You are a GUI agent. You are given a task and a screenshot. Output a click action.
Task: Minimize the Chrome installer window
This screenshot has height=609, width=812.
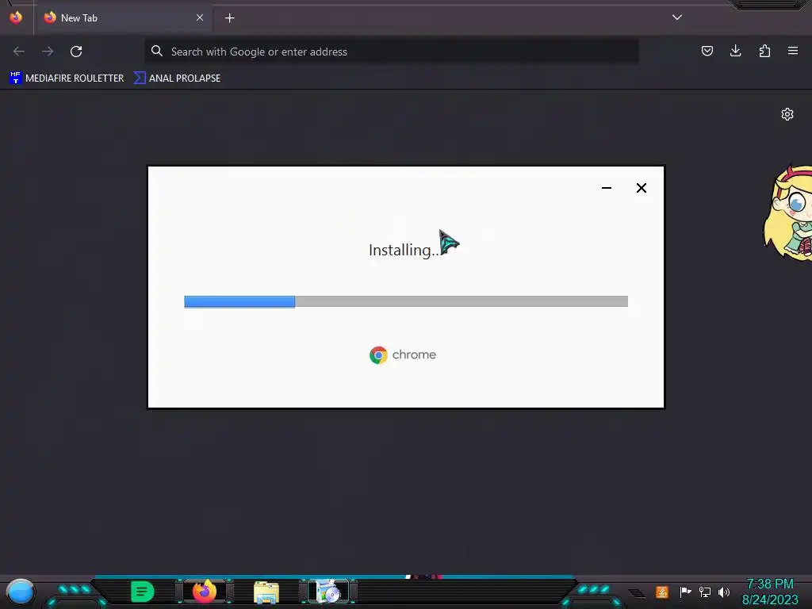pos(607,187)
